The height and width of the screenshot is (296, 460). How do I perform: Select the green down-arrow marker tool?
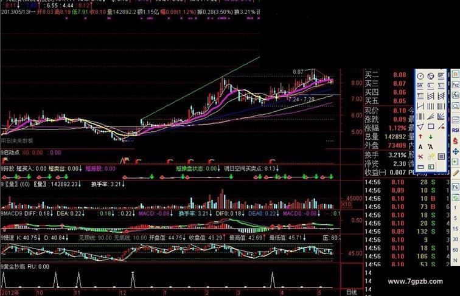click(x=431, y=137)
